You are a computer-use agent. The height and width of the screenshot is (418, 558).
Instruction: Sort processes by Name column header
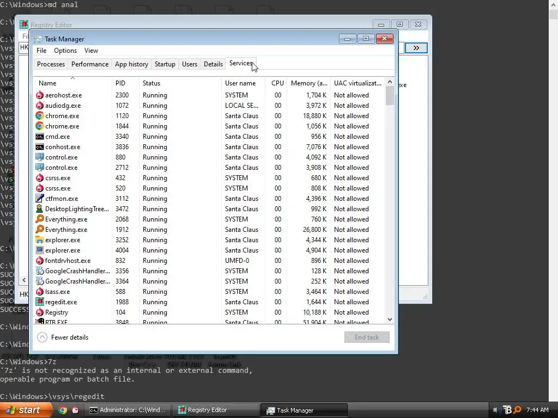(x=72, y=83)
